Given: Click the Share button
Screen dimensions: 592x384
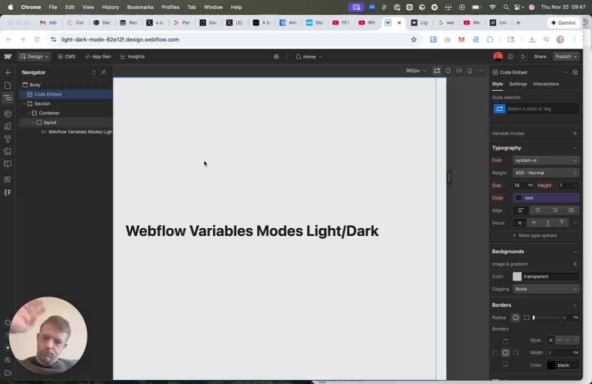Looking at the screenshot, I should tap(540, 56).
